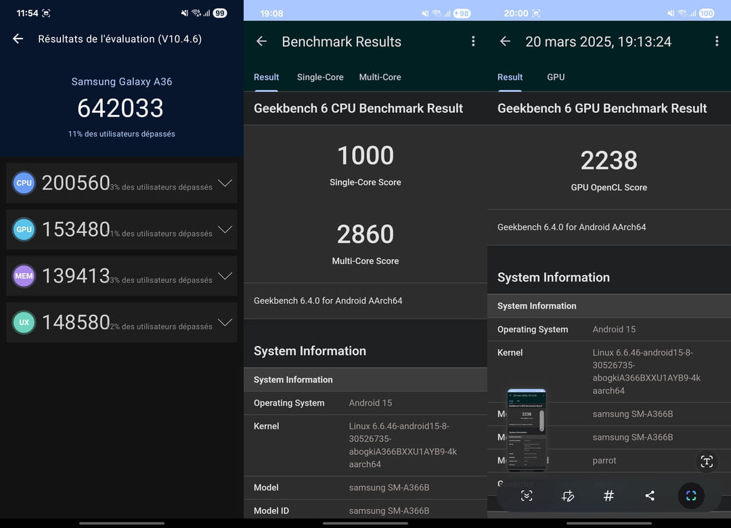The image size is (731, 528).
Task: Tap the MEM score 139413
Action: tap(76, 276)
